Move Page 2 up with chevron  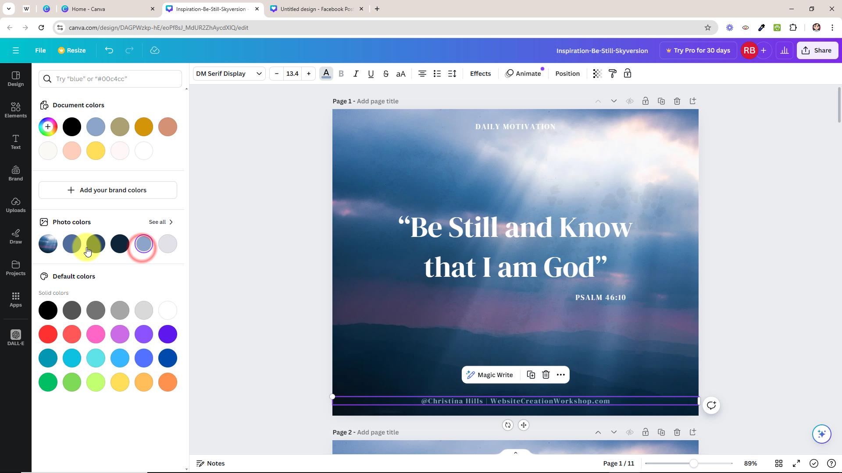598,432
